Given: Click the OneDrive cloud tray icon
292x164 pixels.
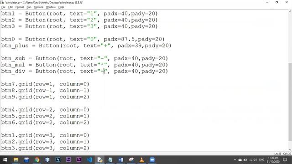Looking at the screenshot, I should [x=240, y=160].
